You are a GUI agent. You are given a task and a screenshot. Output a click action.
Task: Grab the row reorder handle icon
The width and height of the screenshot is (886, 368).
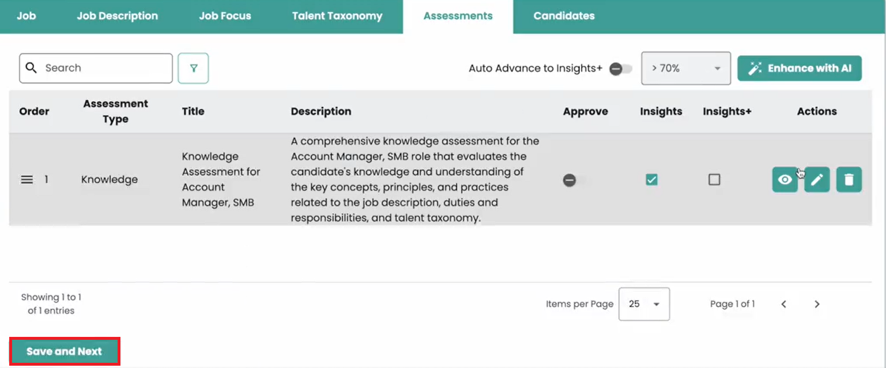[27, 180]
